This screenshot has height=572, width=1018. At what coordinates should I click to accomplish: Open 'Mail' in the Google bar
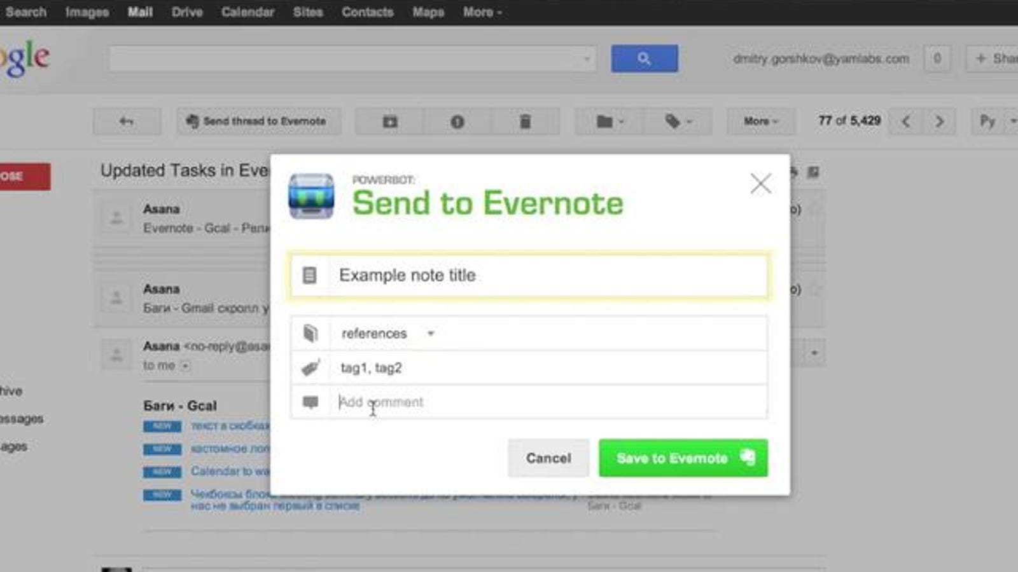140,12
